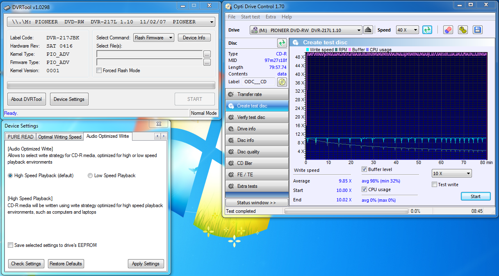Uncheck the Buffer level checkbox

coord(364,169)
